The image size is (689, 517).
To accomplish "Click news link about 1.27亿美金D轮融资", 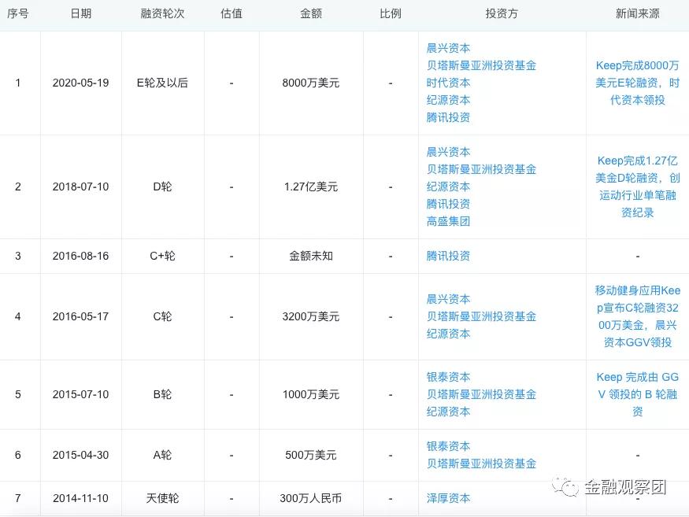I will click(638, 186).
